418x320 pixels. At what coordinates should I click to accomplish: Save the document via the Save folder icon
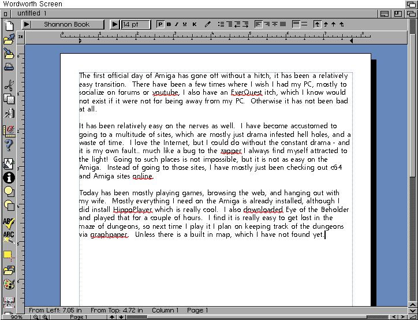tap(9, 53)
